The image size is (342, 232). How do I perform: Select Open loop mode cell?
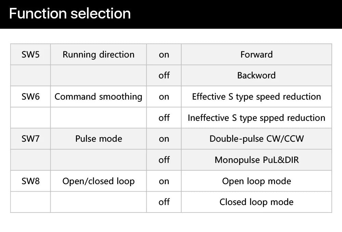256,181
